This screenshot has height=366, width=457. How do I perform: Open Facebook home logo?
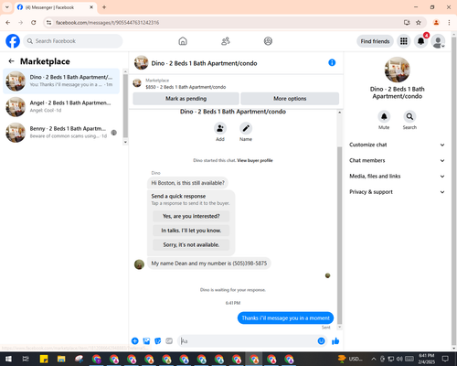[13, 41]
